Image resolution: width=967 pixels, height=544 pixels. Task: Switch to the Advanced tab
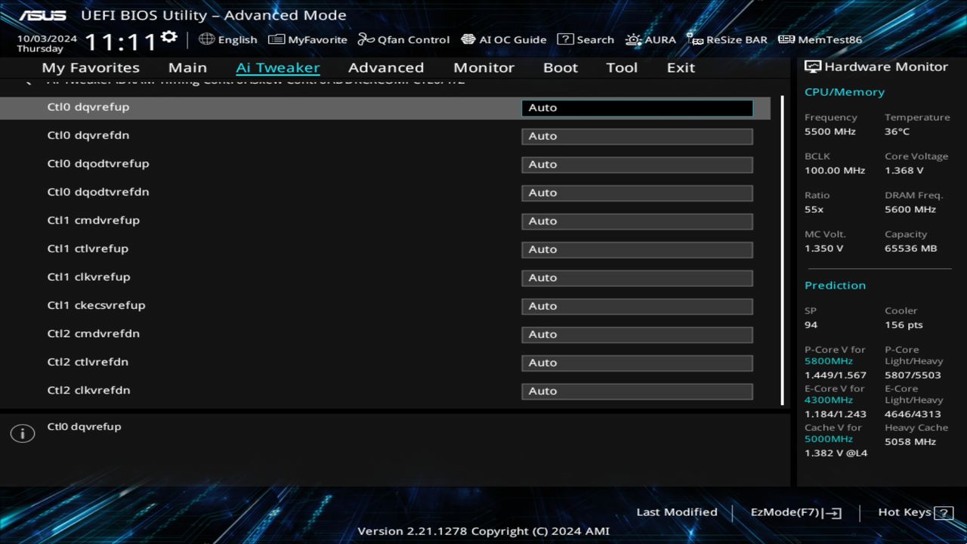coord(385,67)
